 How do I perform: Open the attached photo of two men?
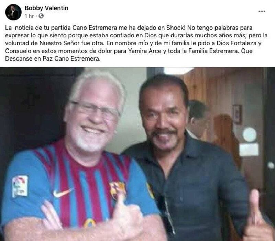(137, 154)
